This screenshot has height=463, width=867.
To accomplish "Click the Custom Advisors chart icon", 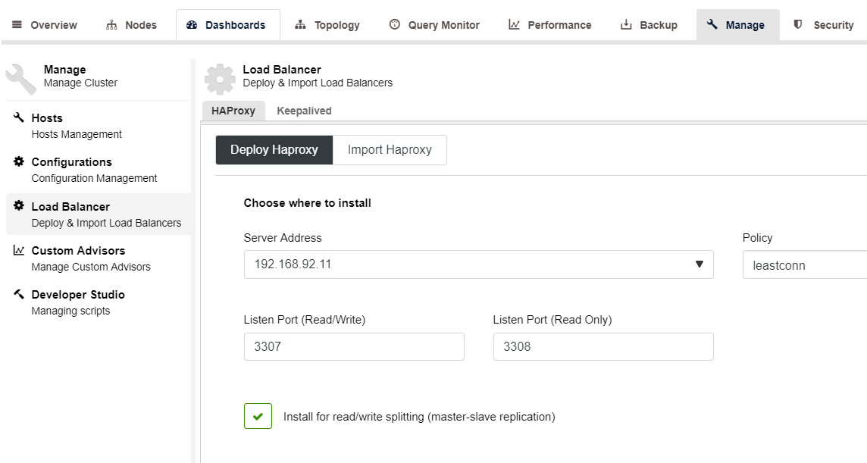I will tap(19, 250).
